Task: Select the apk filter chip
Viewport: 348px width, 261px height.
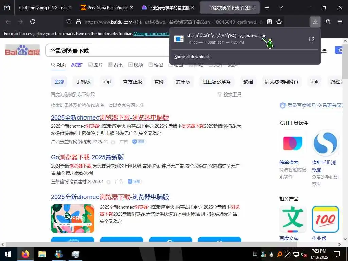Action: click(314, 82)
